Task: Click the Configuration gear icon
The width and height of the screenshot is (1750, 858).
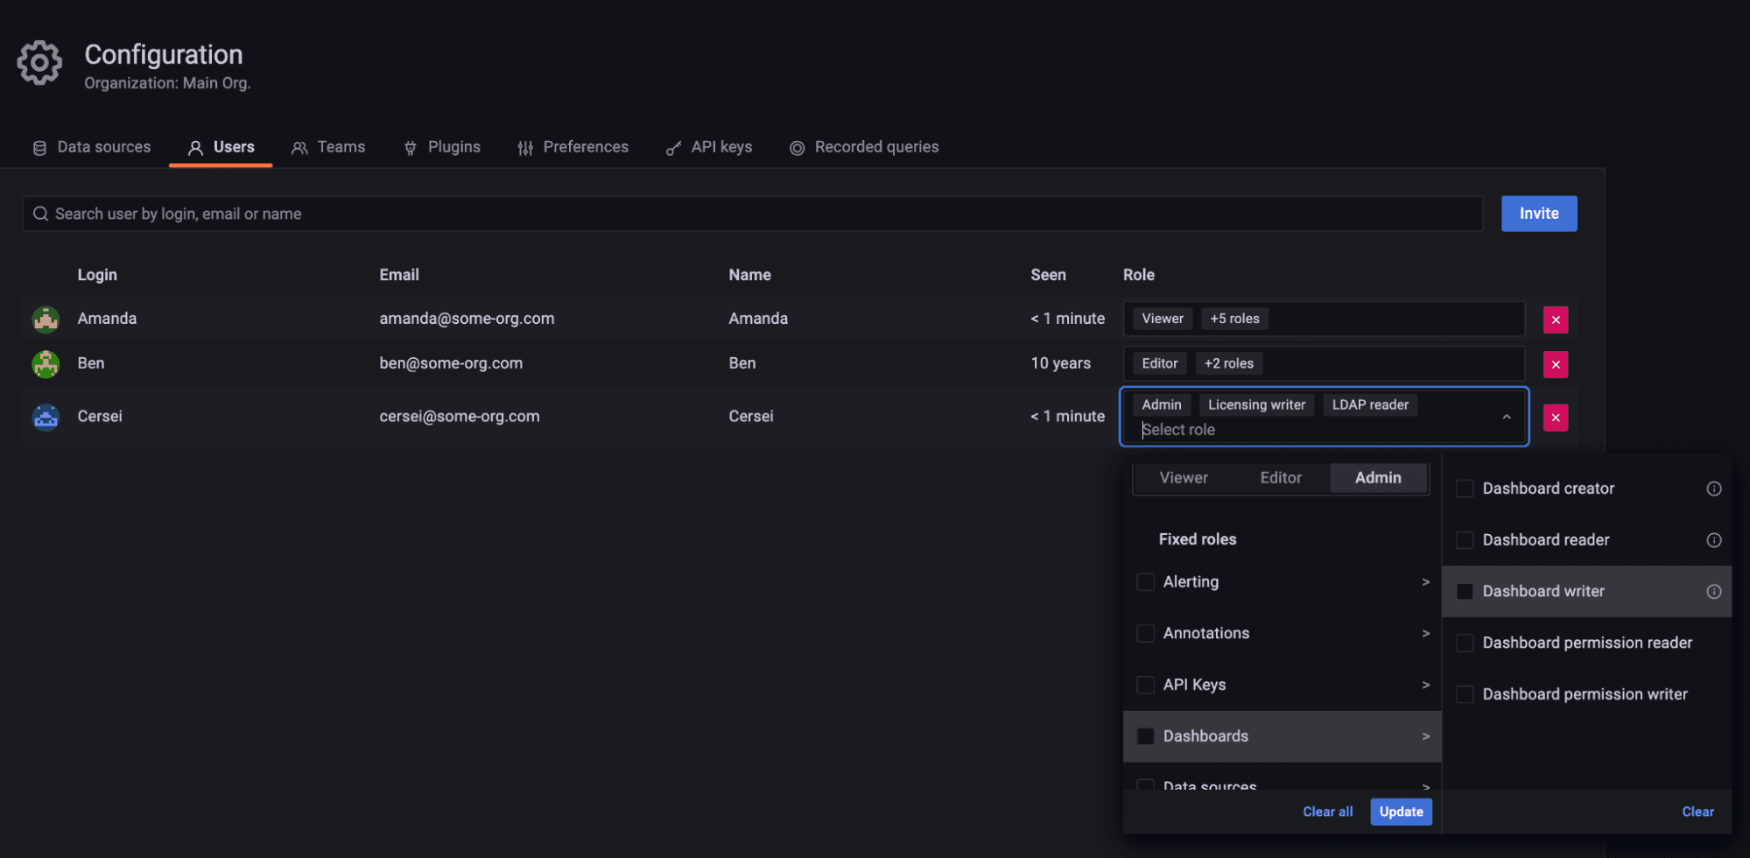Action: click(x=39, y=63)
